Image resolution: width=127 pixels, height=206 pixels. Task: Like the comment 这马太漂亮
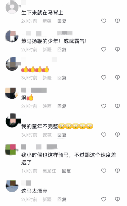click(104, 199)
